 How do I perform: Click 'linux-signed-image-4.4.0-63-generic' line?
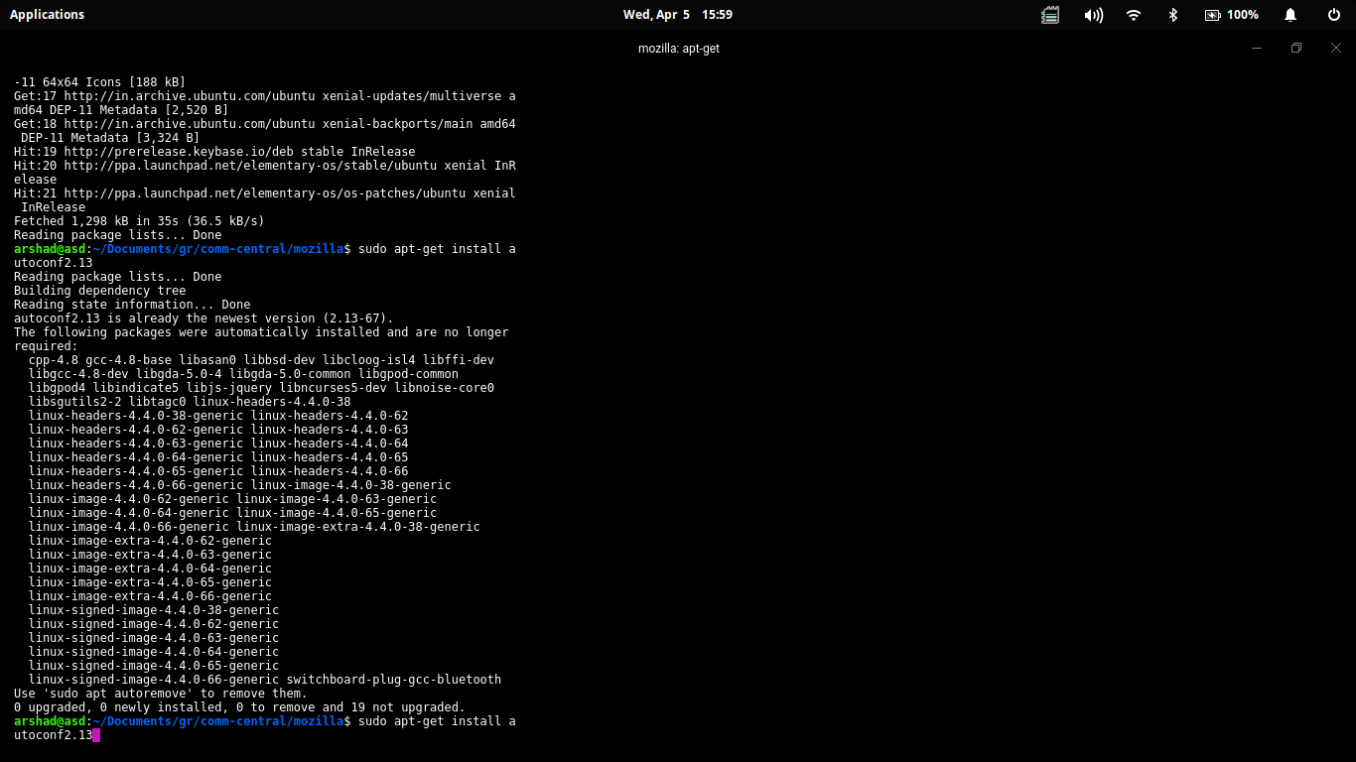point(154,638)
